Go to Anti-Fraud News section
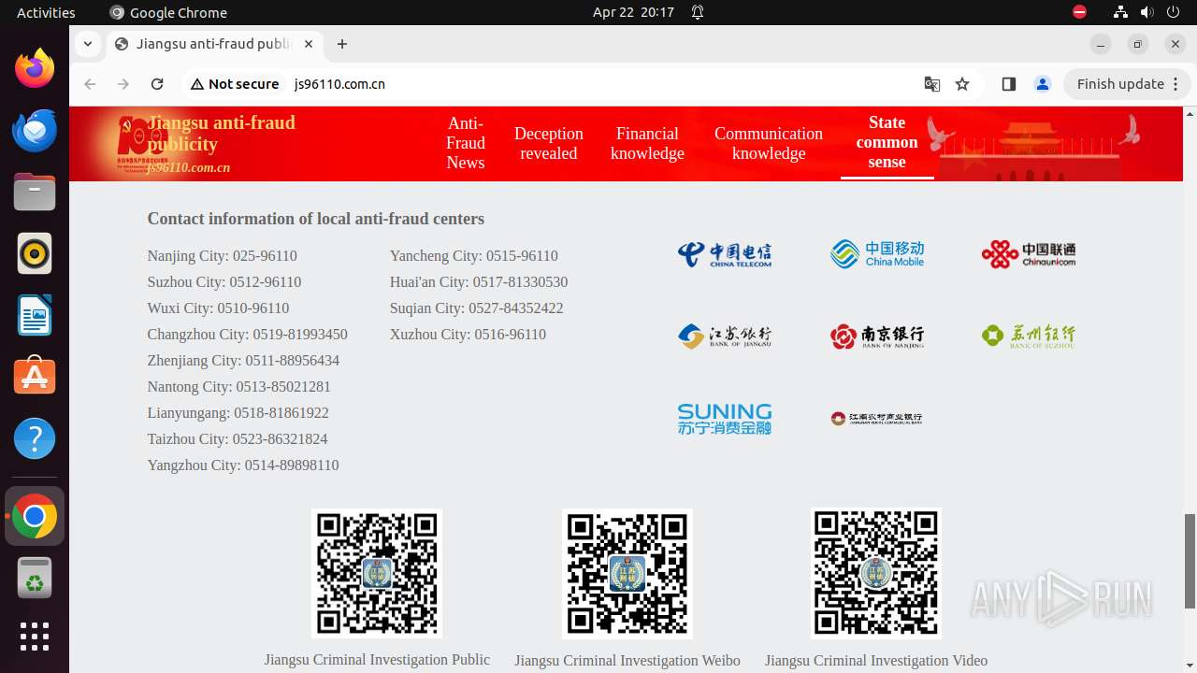 466,143
